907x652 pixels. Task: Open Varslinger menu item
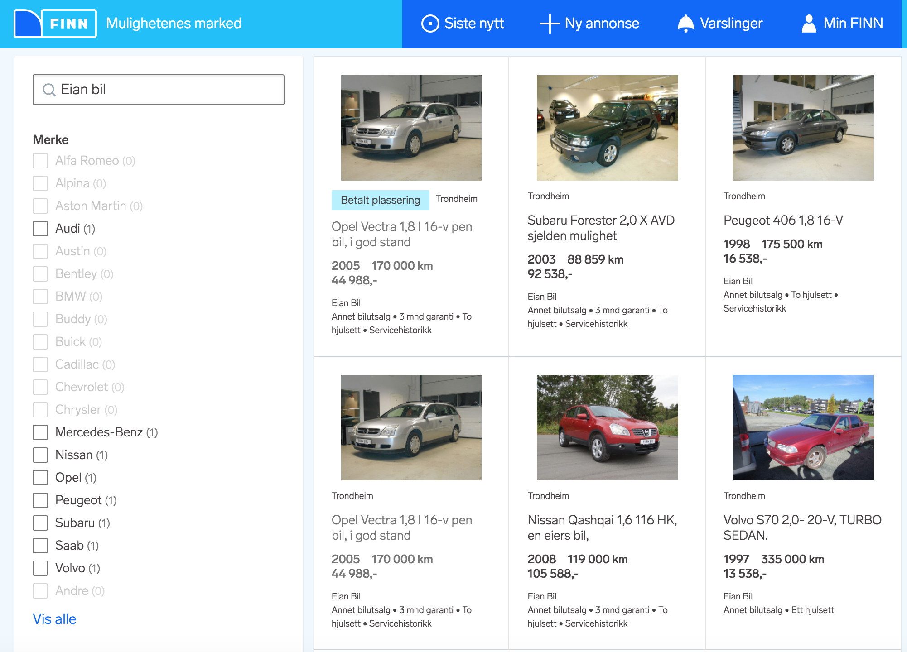(720, 24)
